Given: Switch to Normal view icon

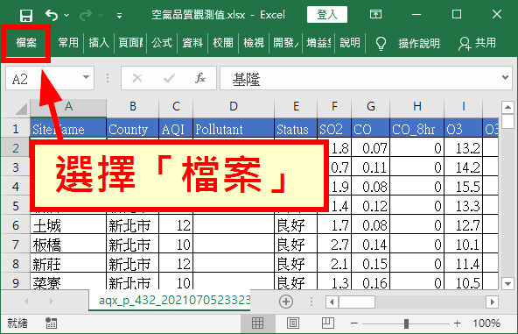Looking at the screenshot, I should [257, 323].
